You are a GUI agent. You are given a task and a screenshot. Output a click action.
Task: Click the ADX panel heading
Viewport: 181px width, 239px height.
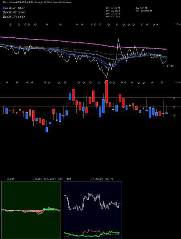coord(69,179)
